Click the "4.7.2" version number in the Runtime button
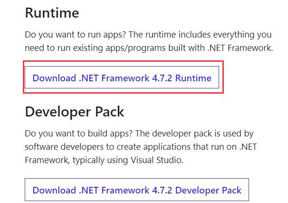The image size is (288, 203). [162, 78]
